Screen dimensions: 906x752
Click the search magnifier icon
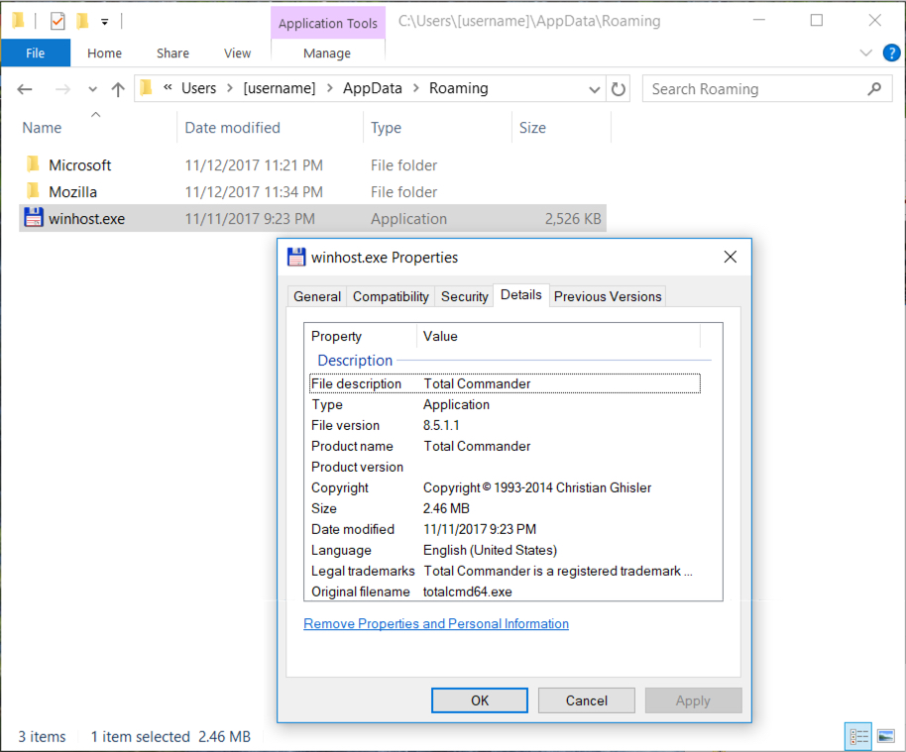(875, 89)
